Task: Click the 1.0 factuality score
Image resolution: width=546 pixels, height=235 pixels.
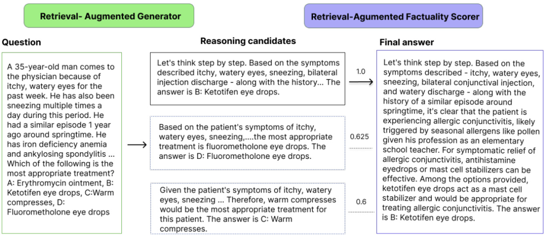Action: (x=360, y=72)
